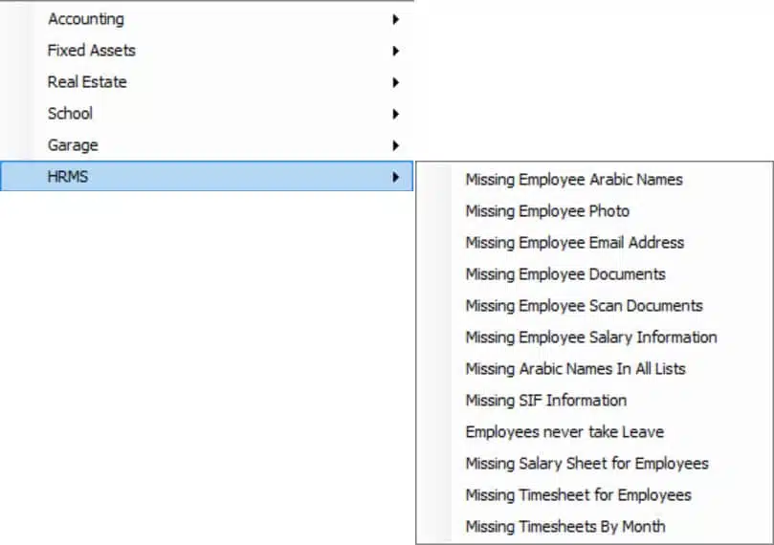The width and height of the screenshot is (774, 545).
Task: Choose Missing Arabic Names In All Lists
Action: point(594,369)
